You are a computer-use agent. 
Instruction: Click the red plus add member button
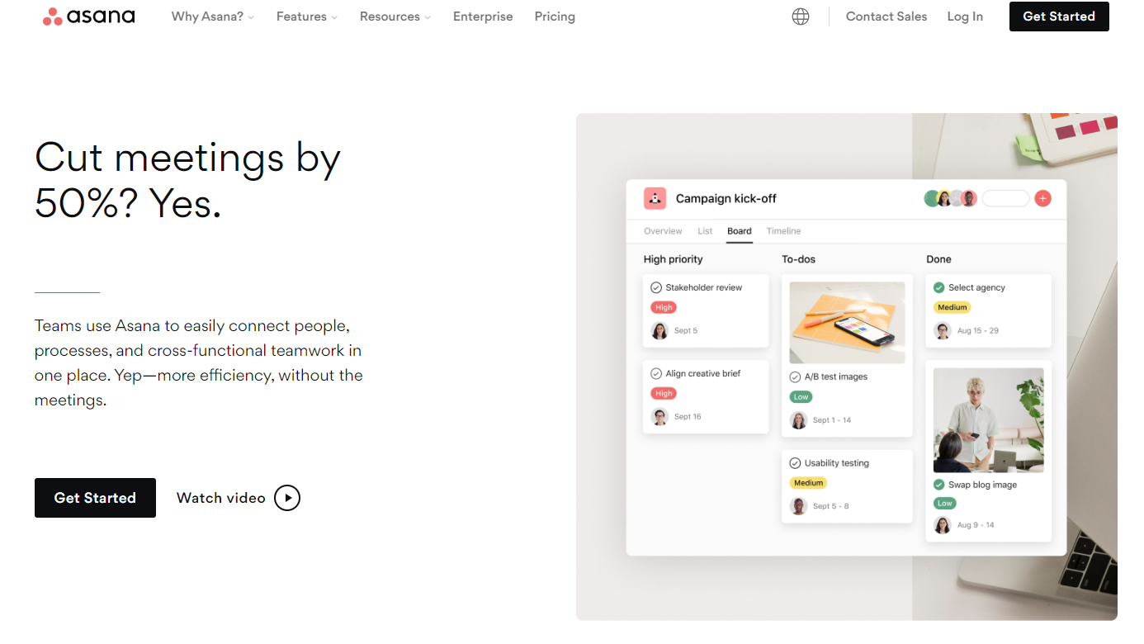point(1042,198)
